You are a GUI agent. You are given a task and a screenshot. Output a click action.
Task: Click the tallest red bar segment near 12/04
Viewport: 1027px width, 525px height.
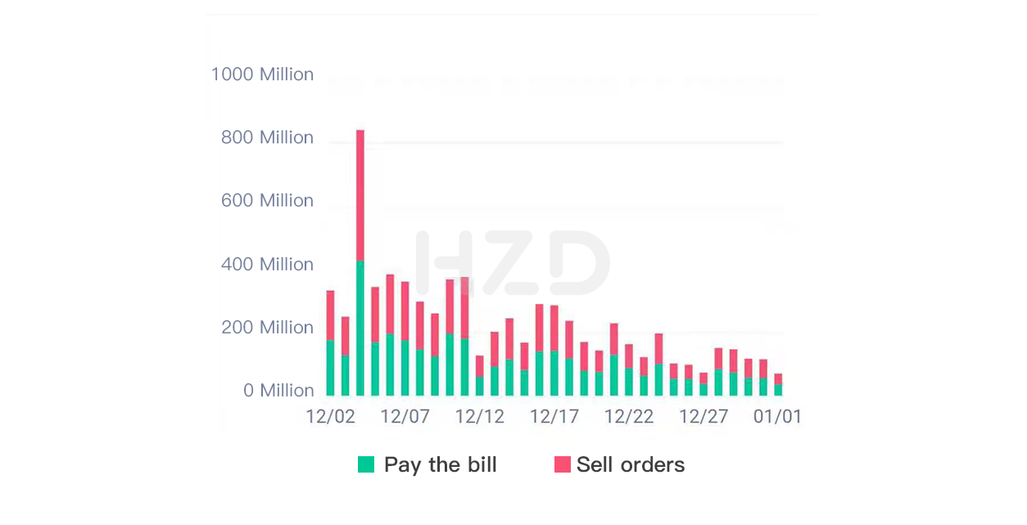(360, 196)
